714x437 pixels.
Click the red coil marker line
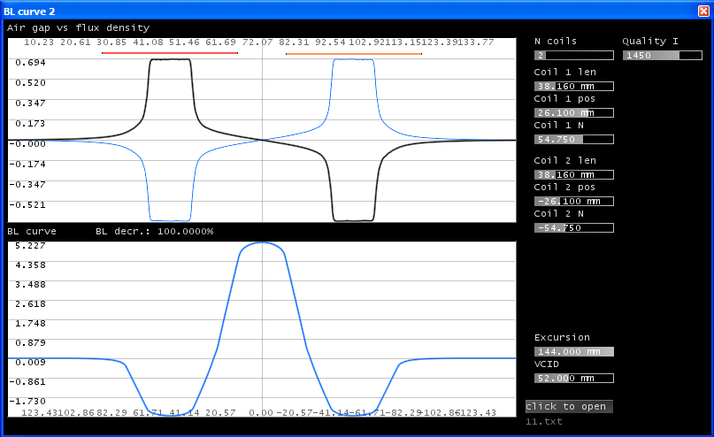[170, 53]
